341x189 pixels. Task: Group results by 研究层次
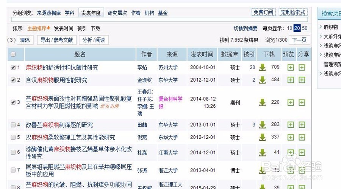coord(117,13)
